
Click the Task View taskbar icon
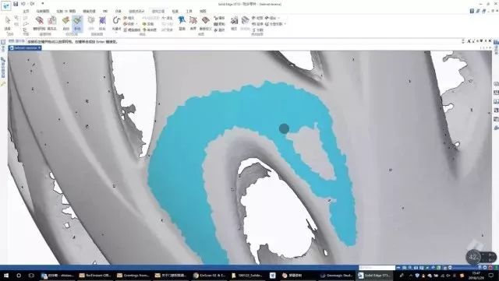coord(31,276)
